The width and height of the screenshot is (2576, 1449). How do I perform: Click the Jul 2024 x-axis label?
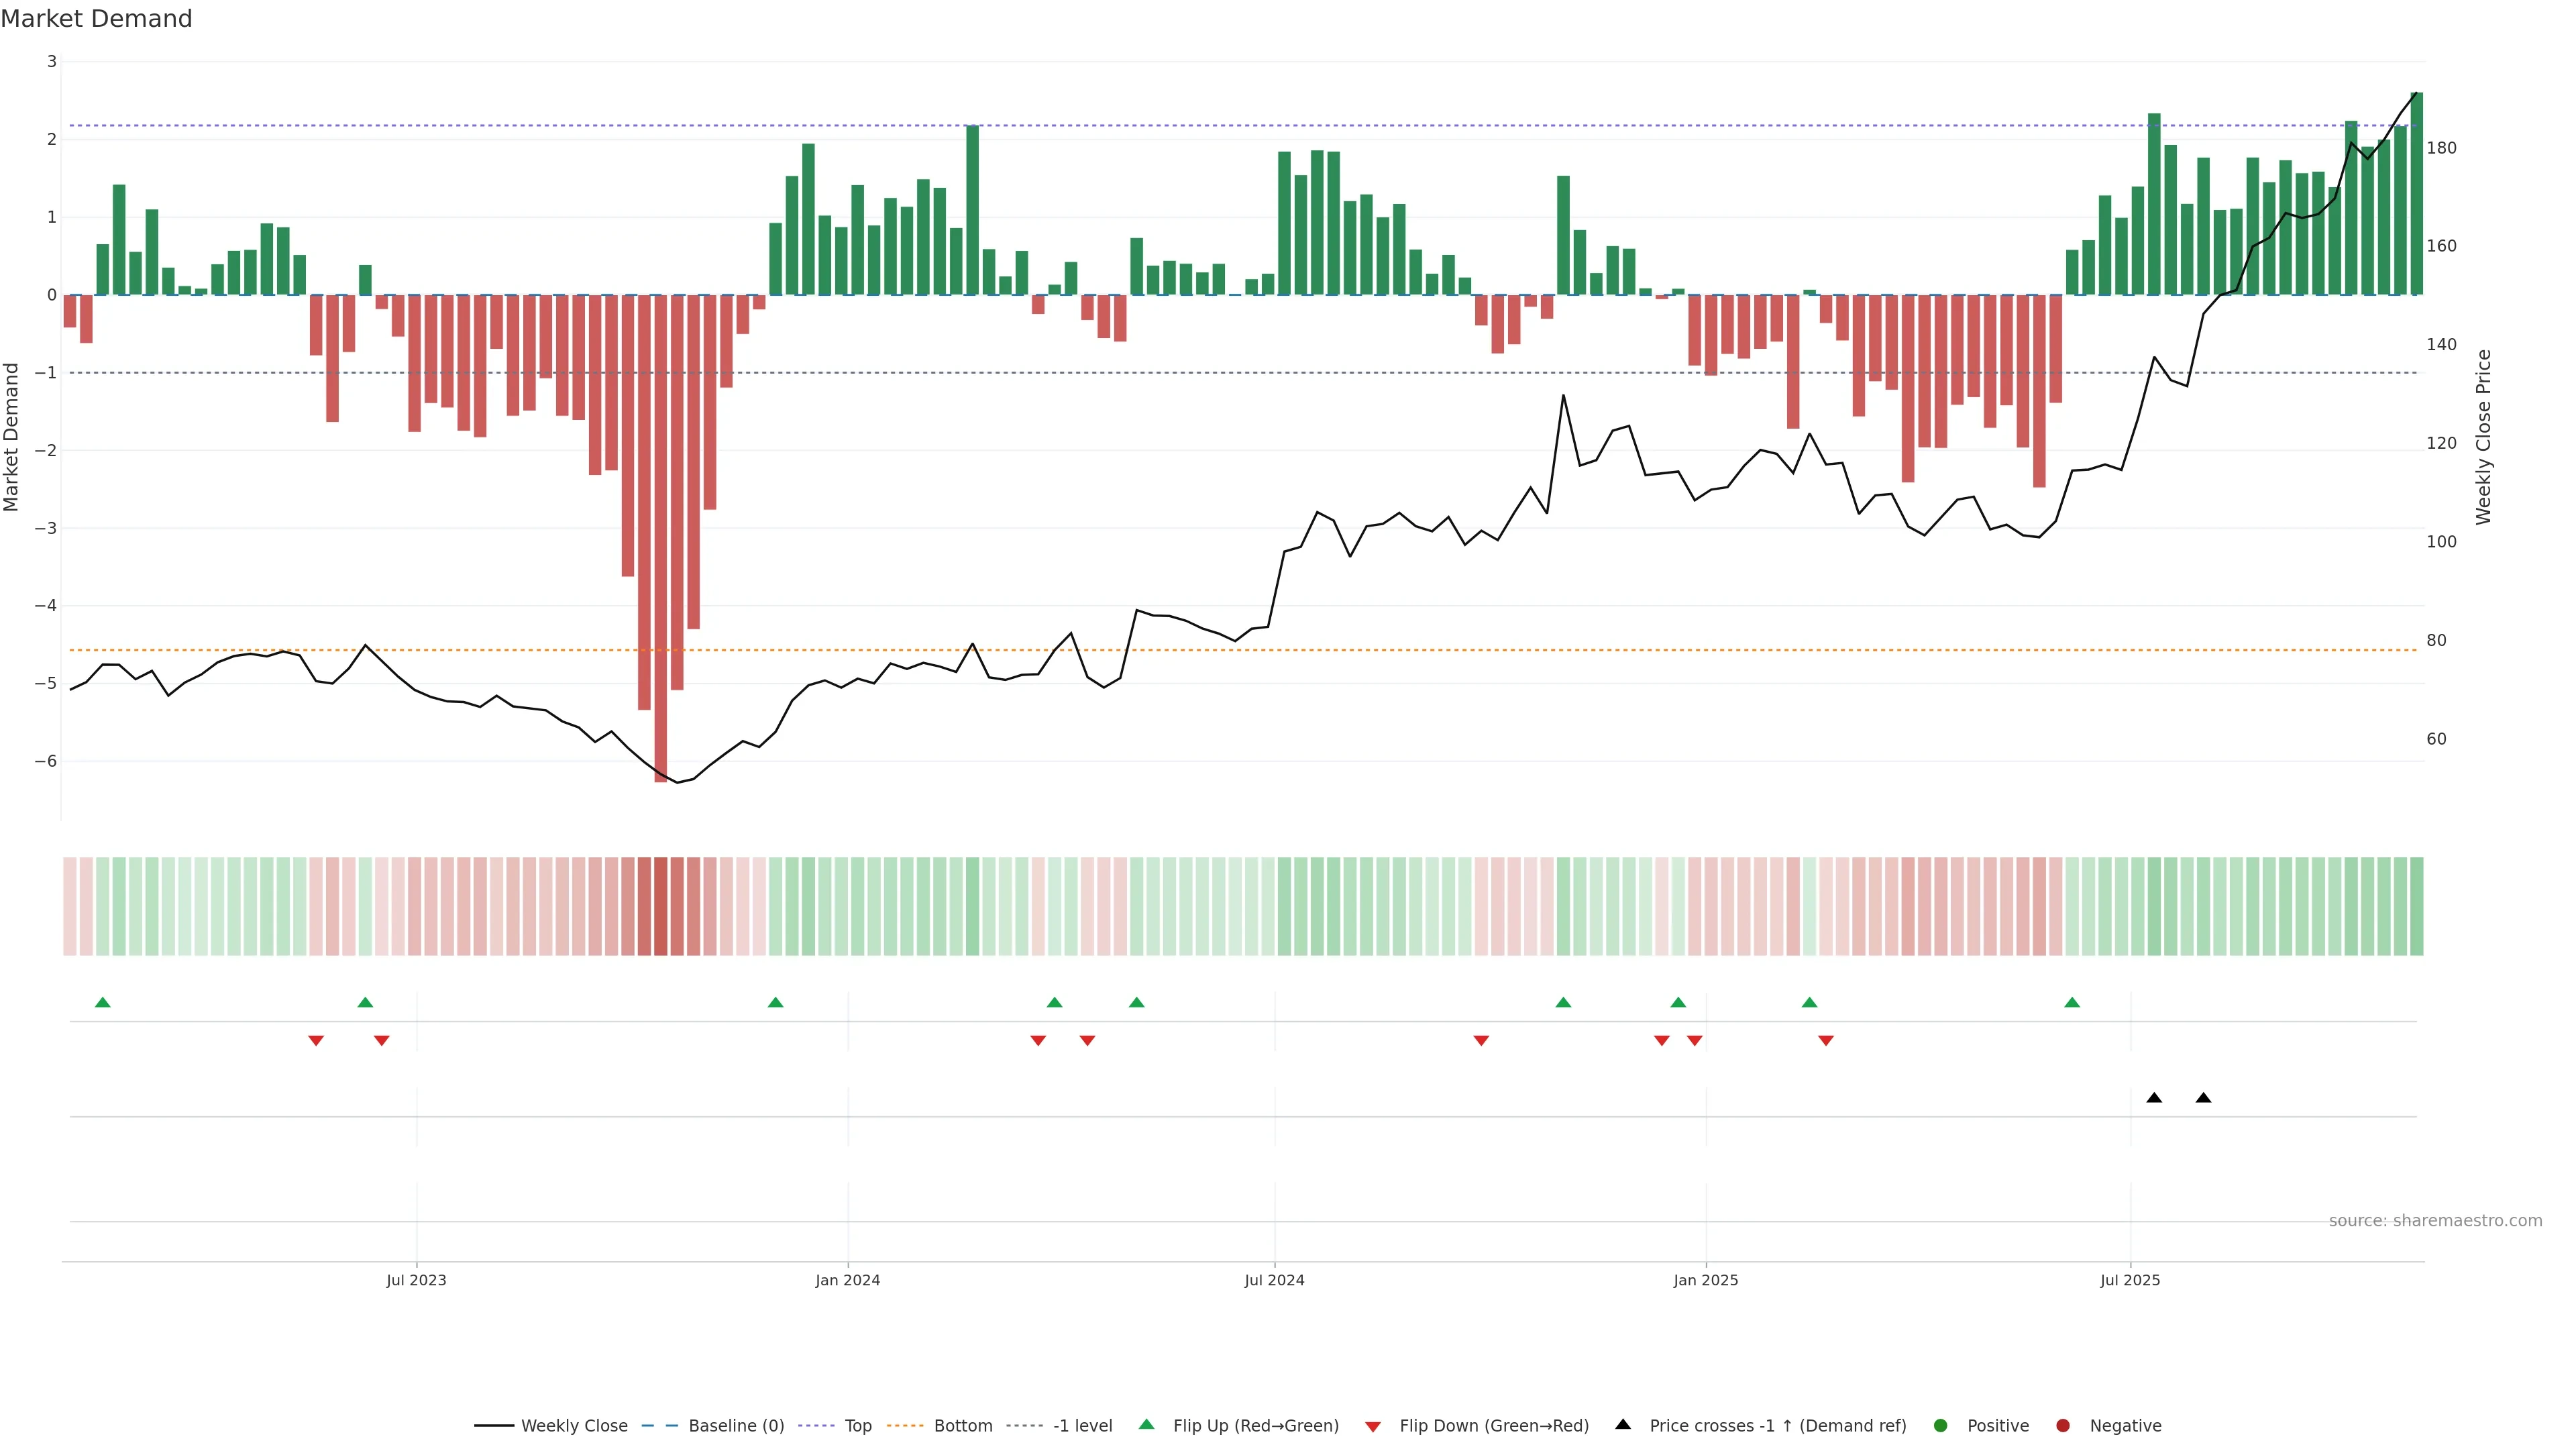click(x=1274, y=1280)
